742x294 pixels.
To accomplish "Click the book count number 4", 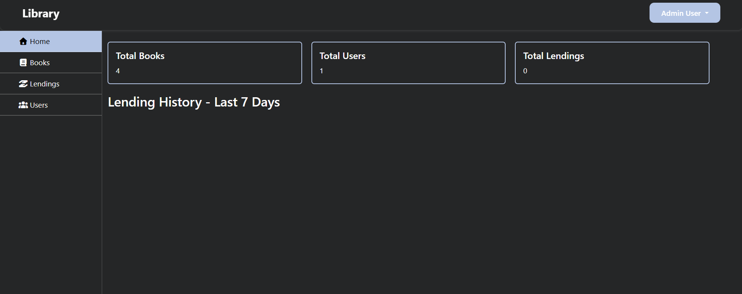I will click(x=118, y=71).
